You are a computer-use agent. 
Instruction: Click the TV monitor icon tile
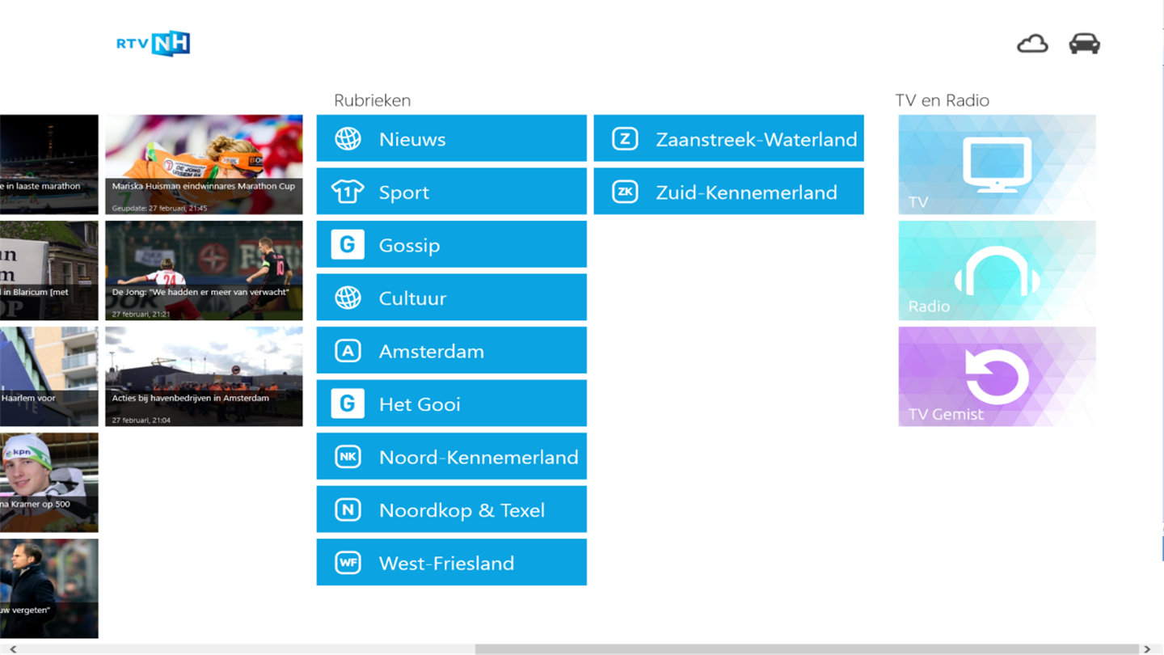[997, 165]
